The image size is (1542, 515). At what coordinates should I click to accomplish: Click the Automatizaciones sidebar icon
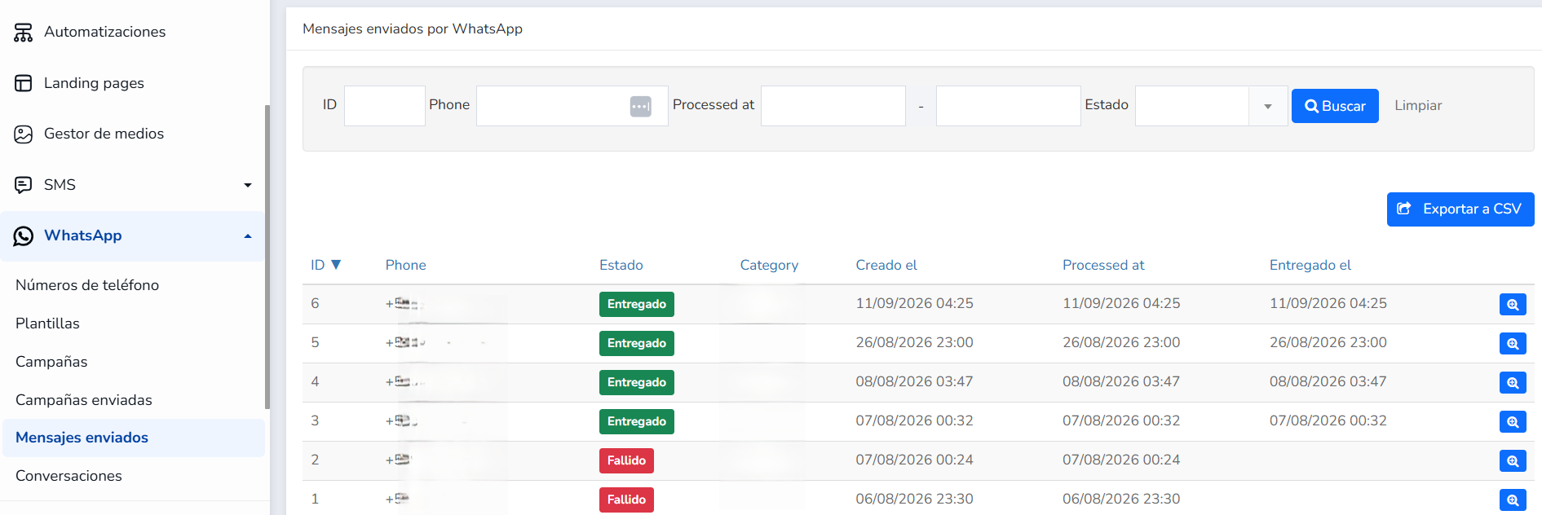(x=23, y=32)
